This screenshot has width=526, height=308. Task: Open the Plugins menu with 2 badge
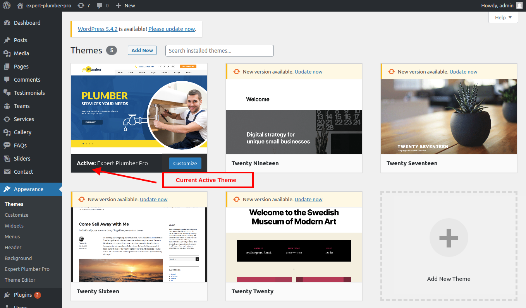pos(31,295)
